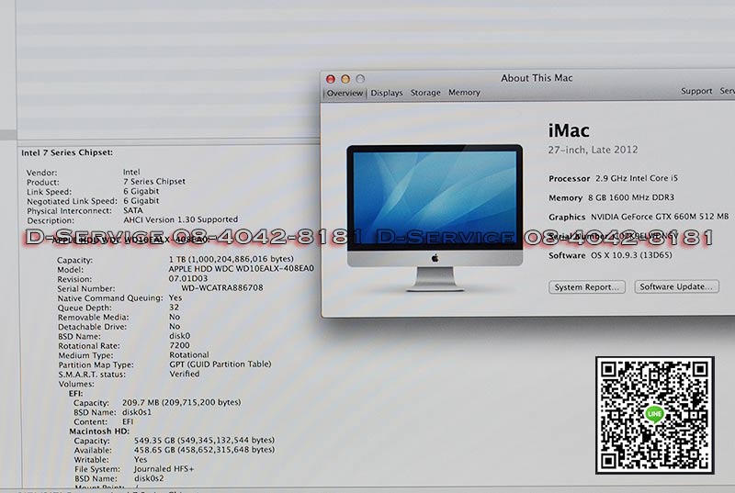Select the Memory tab
The width and height of the screenshot is (735, 493).
click(x=464, y=92)
